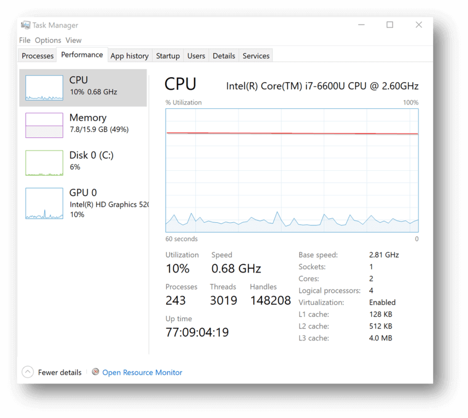Collapse view using Fewer details chevron
This screenshot has height=418, width=468.
coord(28,372)
